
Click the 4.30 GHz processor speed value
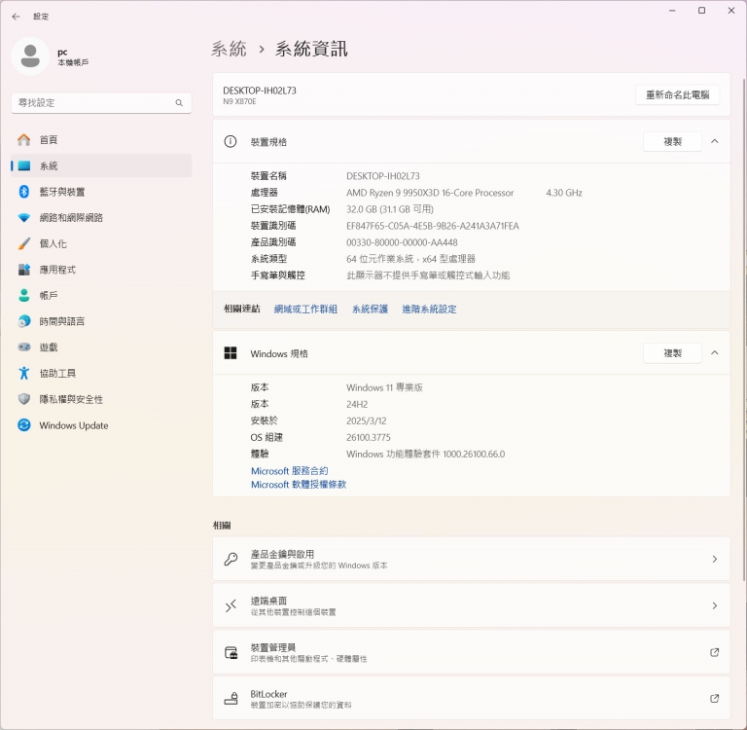[564, 193]
